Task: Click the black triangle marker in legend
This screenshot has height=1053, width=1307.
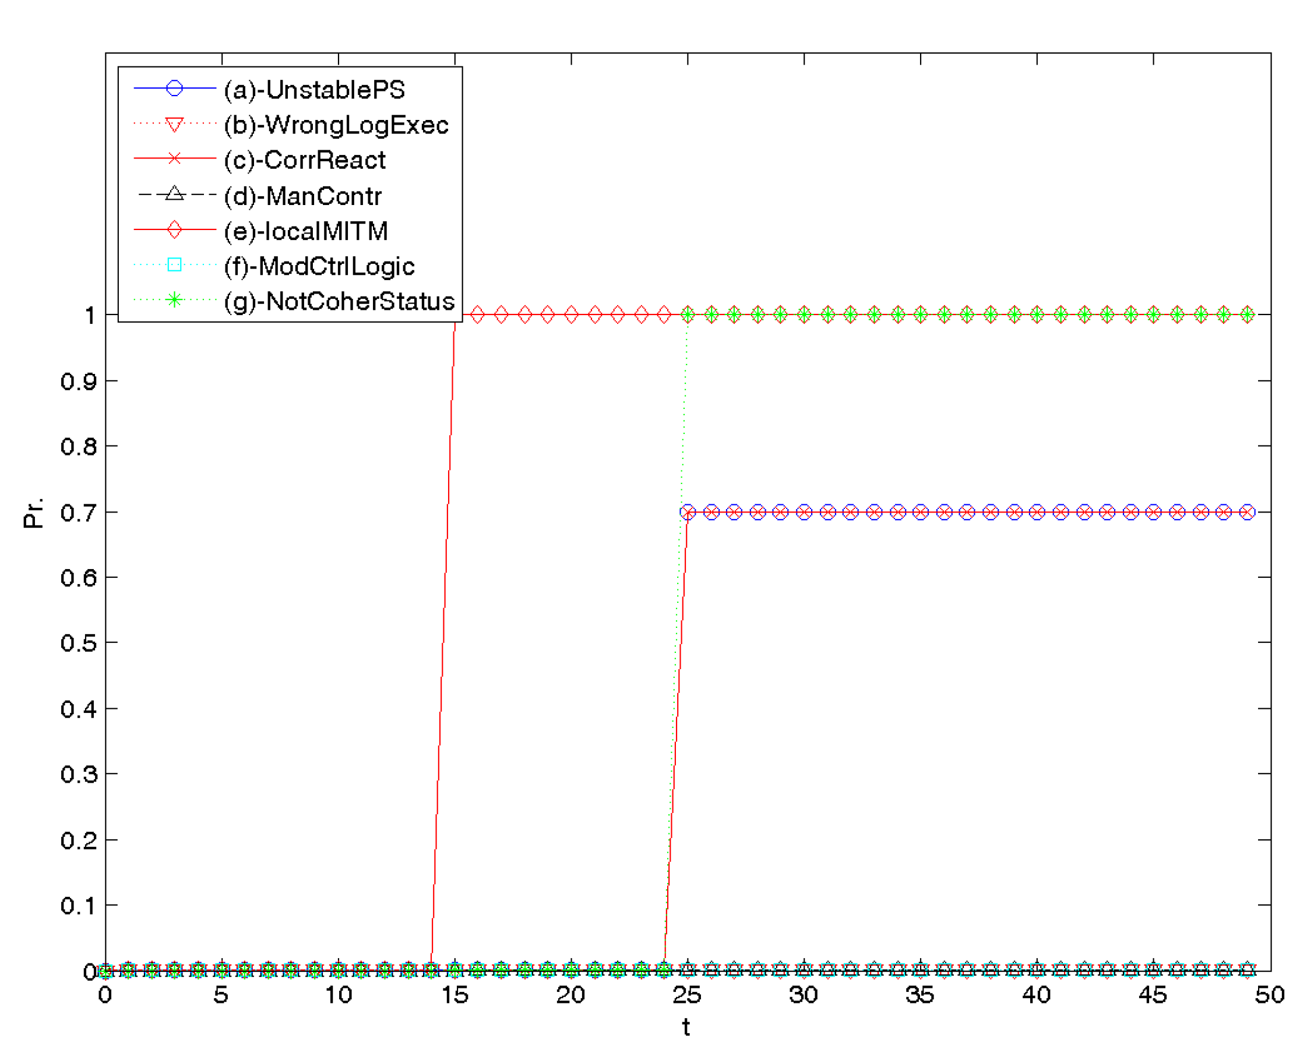Action: pyautogui.click(x=175, y=193)
